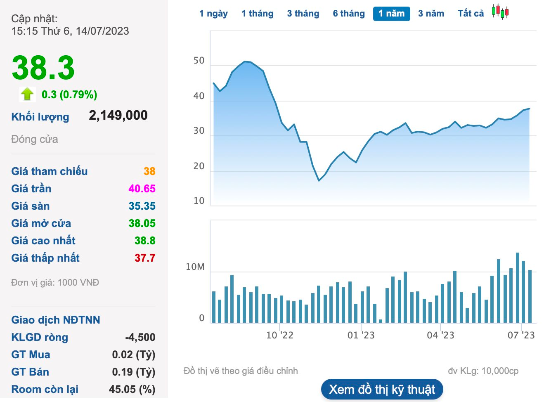
Task: Select the 1 ngày time range tab
Action: [x=213, y=14]
